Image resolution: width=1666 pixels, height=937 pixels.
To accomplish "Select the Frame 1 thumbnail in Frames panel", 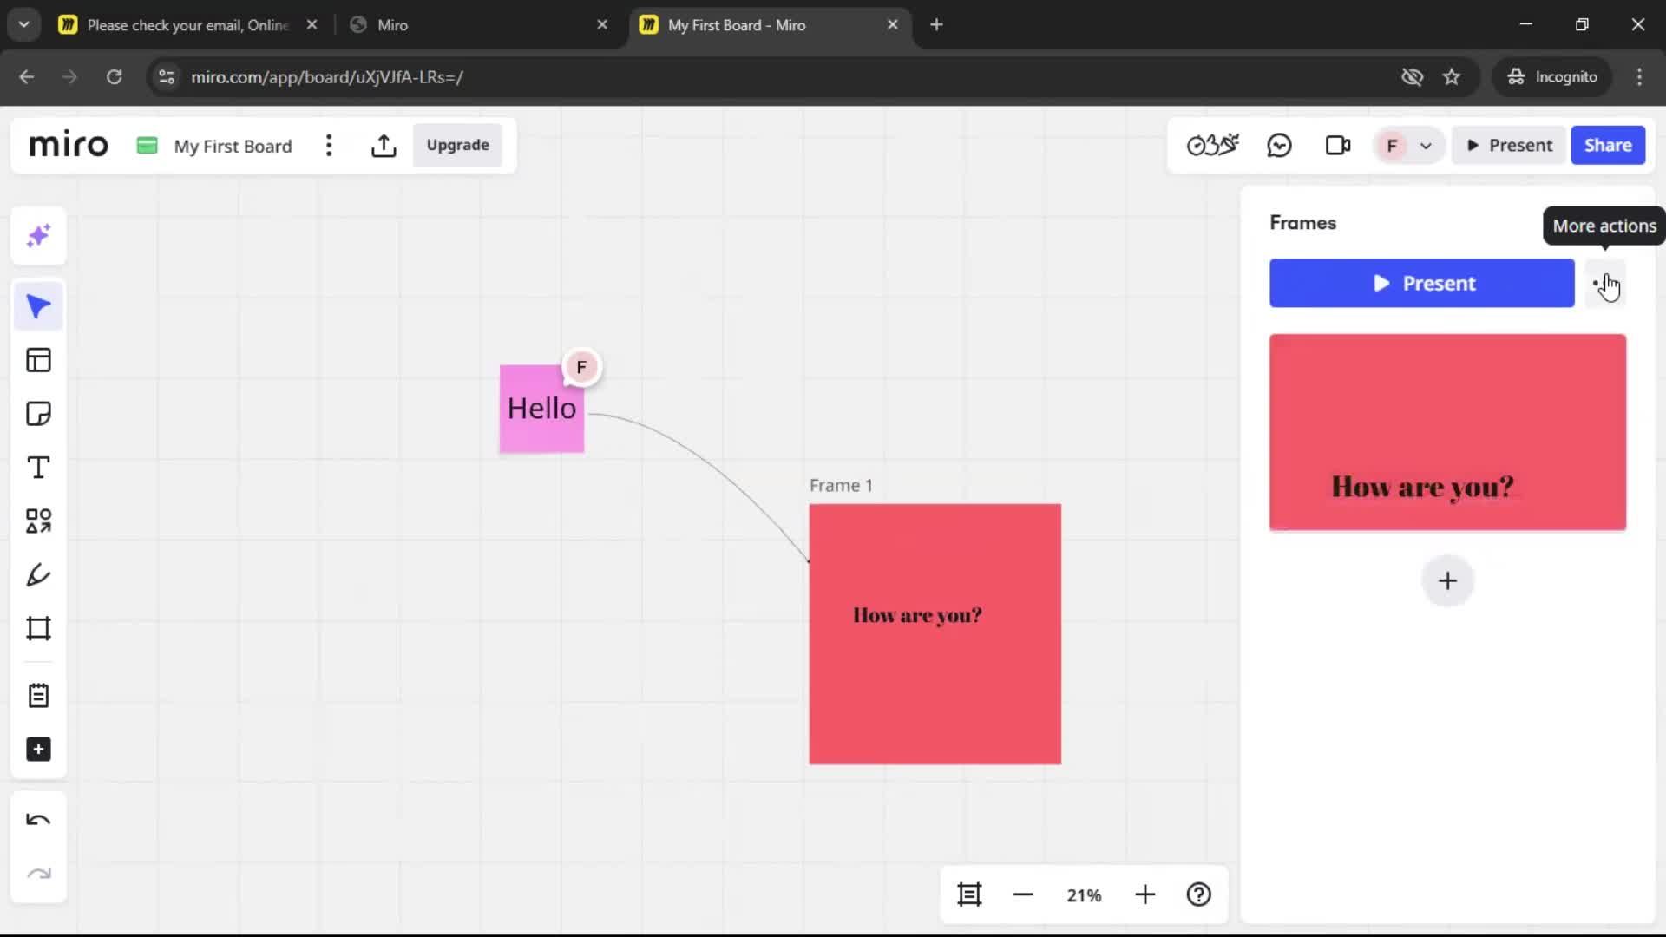I will [1447, 433].
